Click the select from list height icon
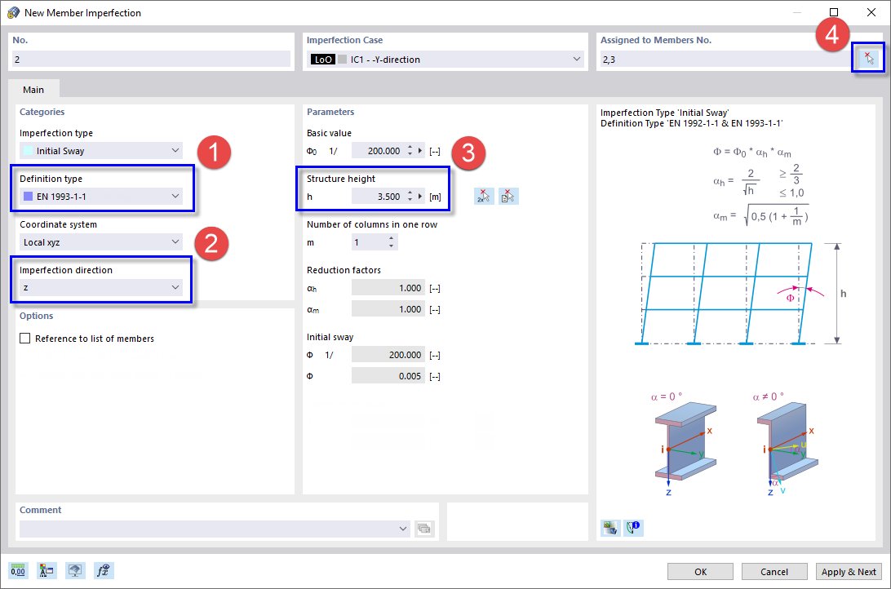Screen dimensions: 891x589 coord(508,197)
